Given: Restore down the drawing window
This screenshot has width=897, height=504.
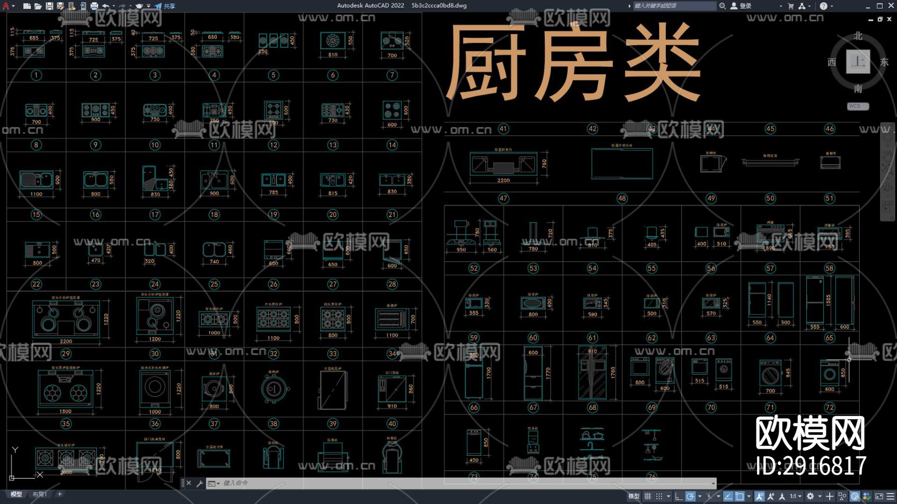Looking at the screenshot, I should coord(880,19).
